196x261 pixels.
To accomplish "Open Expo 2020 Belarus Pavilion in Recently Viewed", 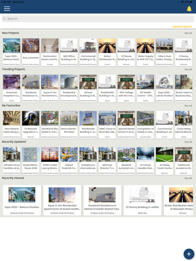I will (22, 200).
